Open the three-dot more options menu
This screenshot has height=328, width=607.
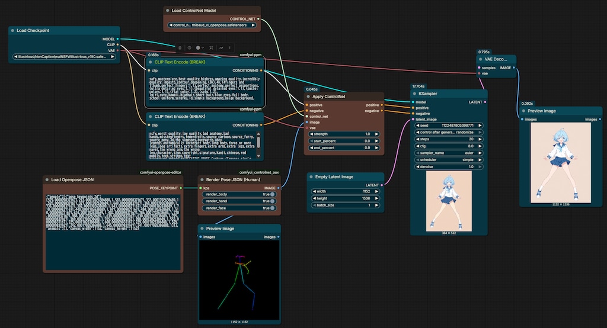pos(229,48)
